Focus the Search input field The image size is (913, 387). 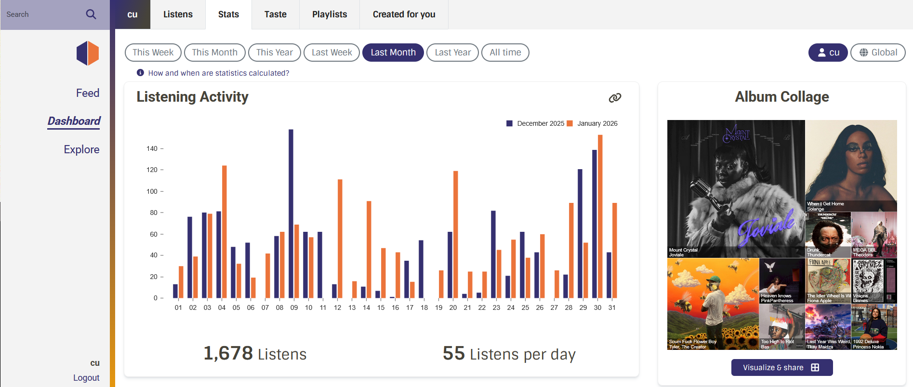[x=43, y=14]
